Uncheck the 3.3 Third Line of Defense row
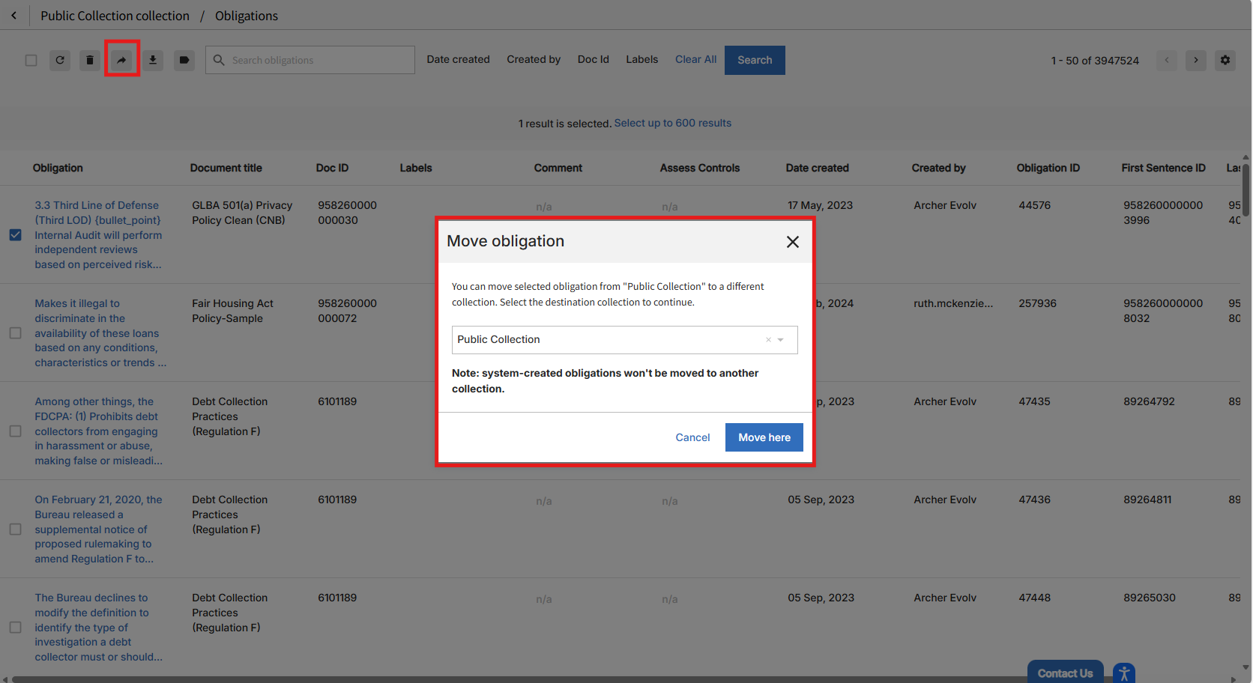The image size is (1253, 683). click(x=15, y=235)
